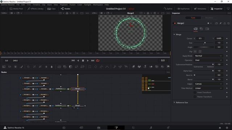Collapse the Merge section

[x=174, y=34]
